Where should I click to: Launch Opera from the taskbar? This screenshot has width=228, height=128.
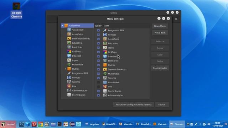(x=34, y=124)
